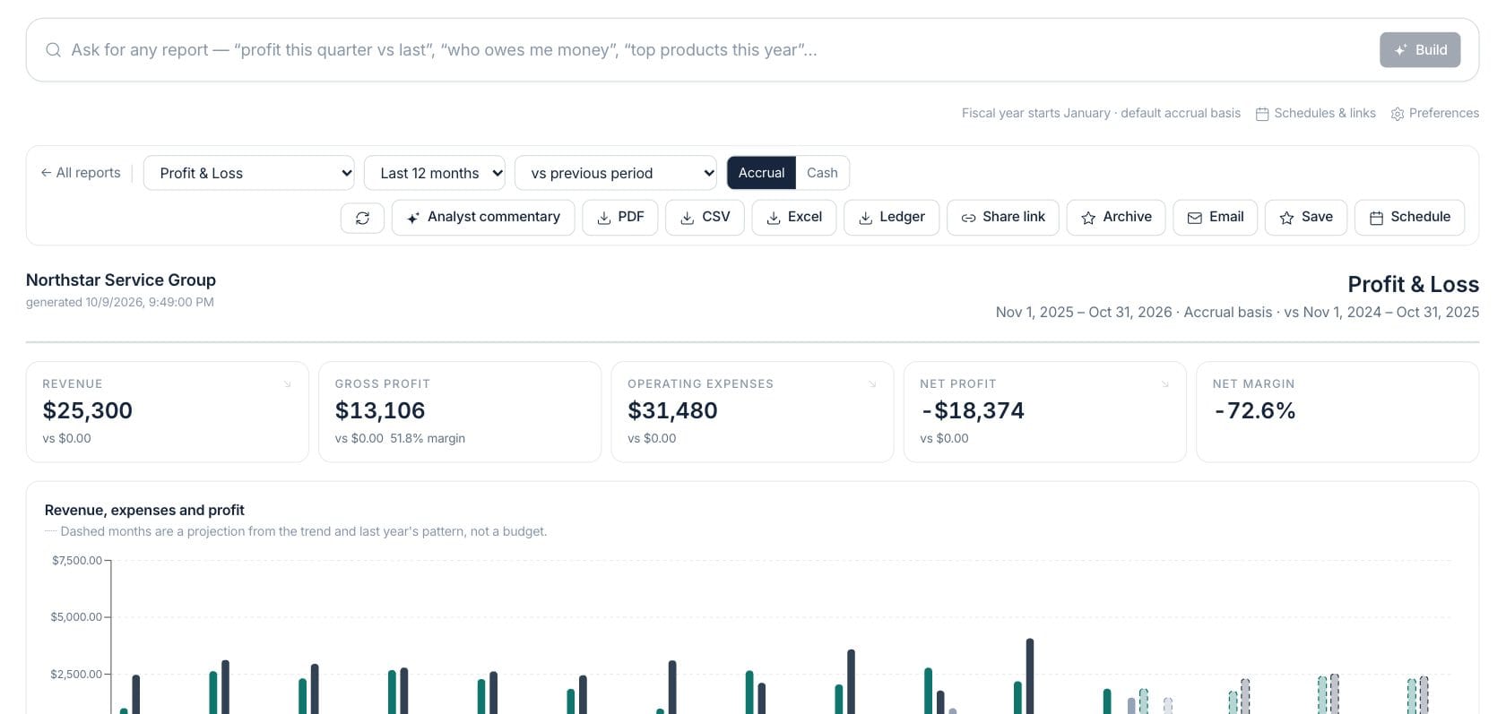Screen dimensions: 1506x714
Task: Click the Northstar Service Group company name
Action: click(x=121, y=280)
